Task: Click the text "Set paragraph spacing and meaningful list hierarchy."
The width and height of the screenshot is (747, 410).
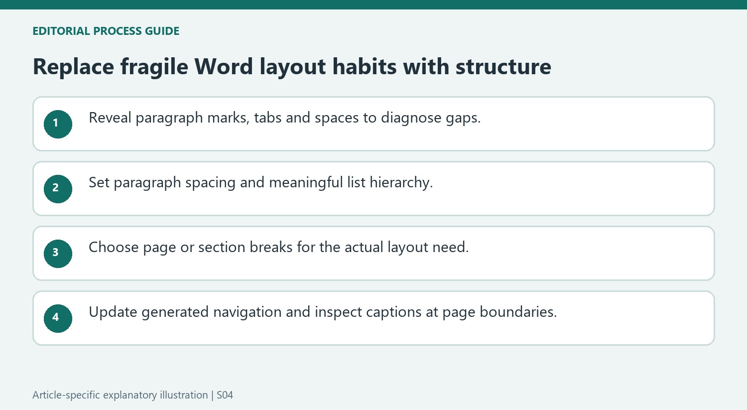Action: (261, 183)
